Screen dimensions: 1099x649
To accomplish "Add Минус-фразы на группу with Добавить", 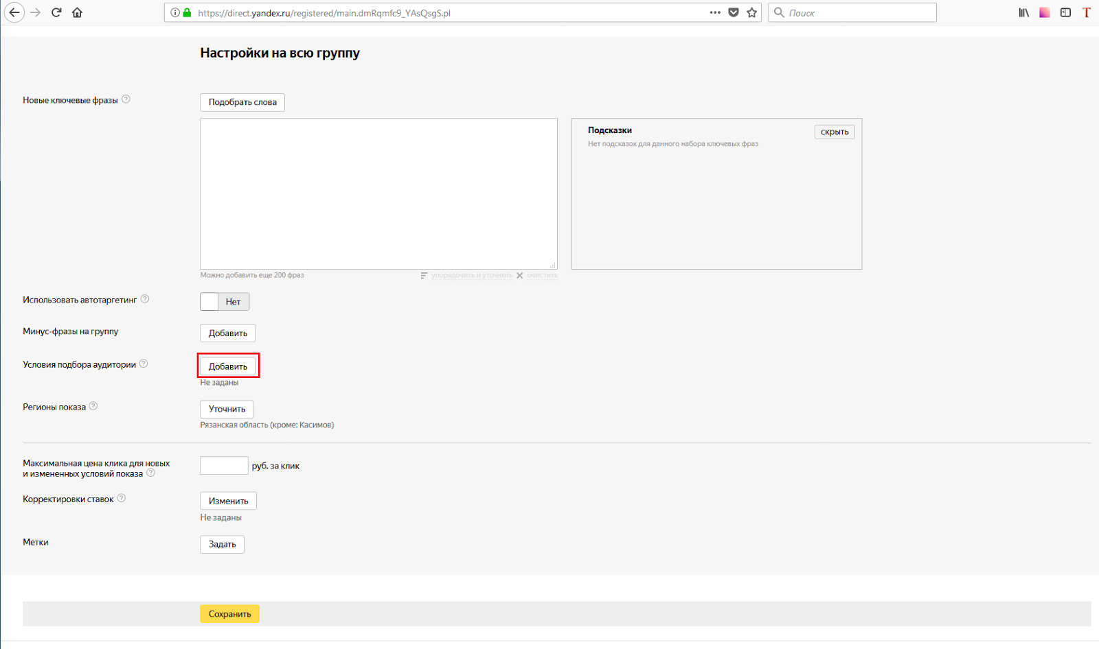I will pos(228,333).
